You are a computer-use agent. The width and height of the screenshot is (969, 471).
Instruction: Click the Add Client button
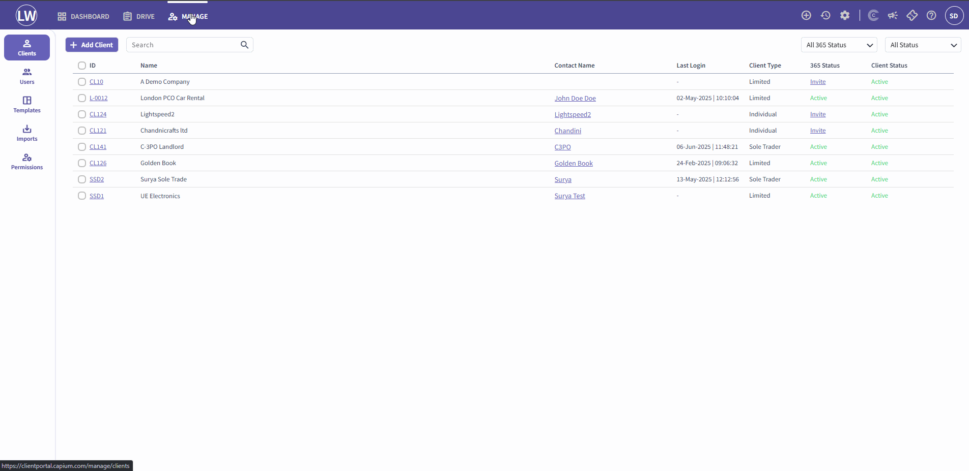point(92,45)
